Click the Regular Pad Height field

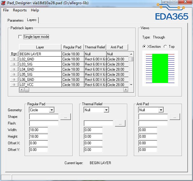[x=39, y=137]
